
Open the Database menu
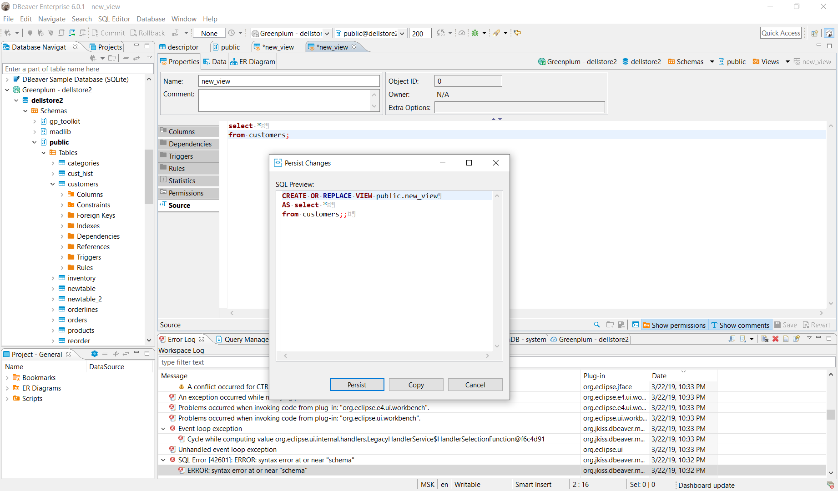tap(151, 19)
